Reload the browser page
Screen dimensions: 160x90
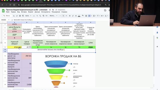pyautogui.click(x=10, y=5)
